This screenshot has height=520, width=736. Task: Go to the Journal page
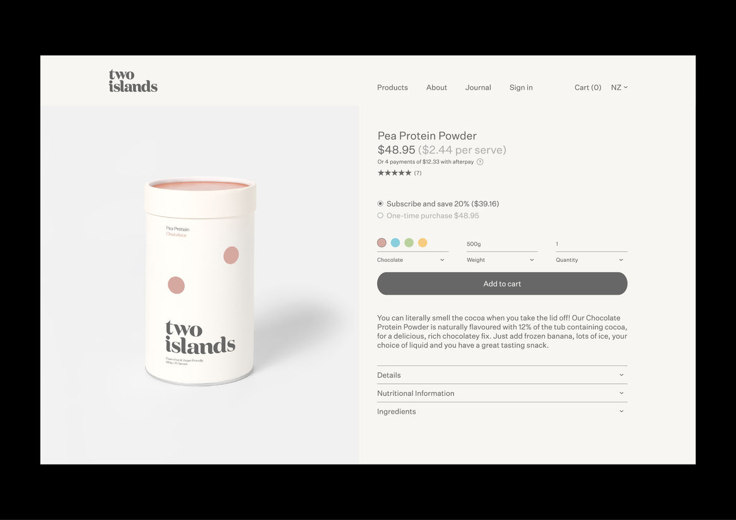(478, 88)
